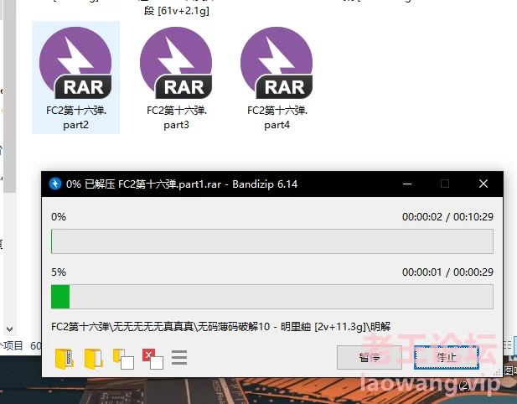This screenshot has height=404, width=517.
Task: Click the current file 5% progress bar
Action: pos(272,297)
